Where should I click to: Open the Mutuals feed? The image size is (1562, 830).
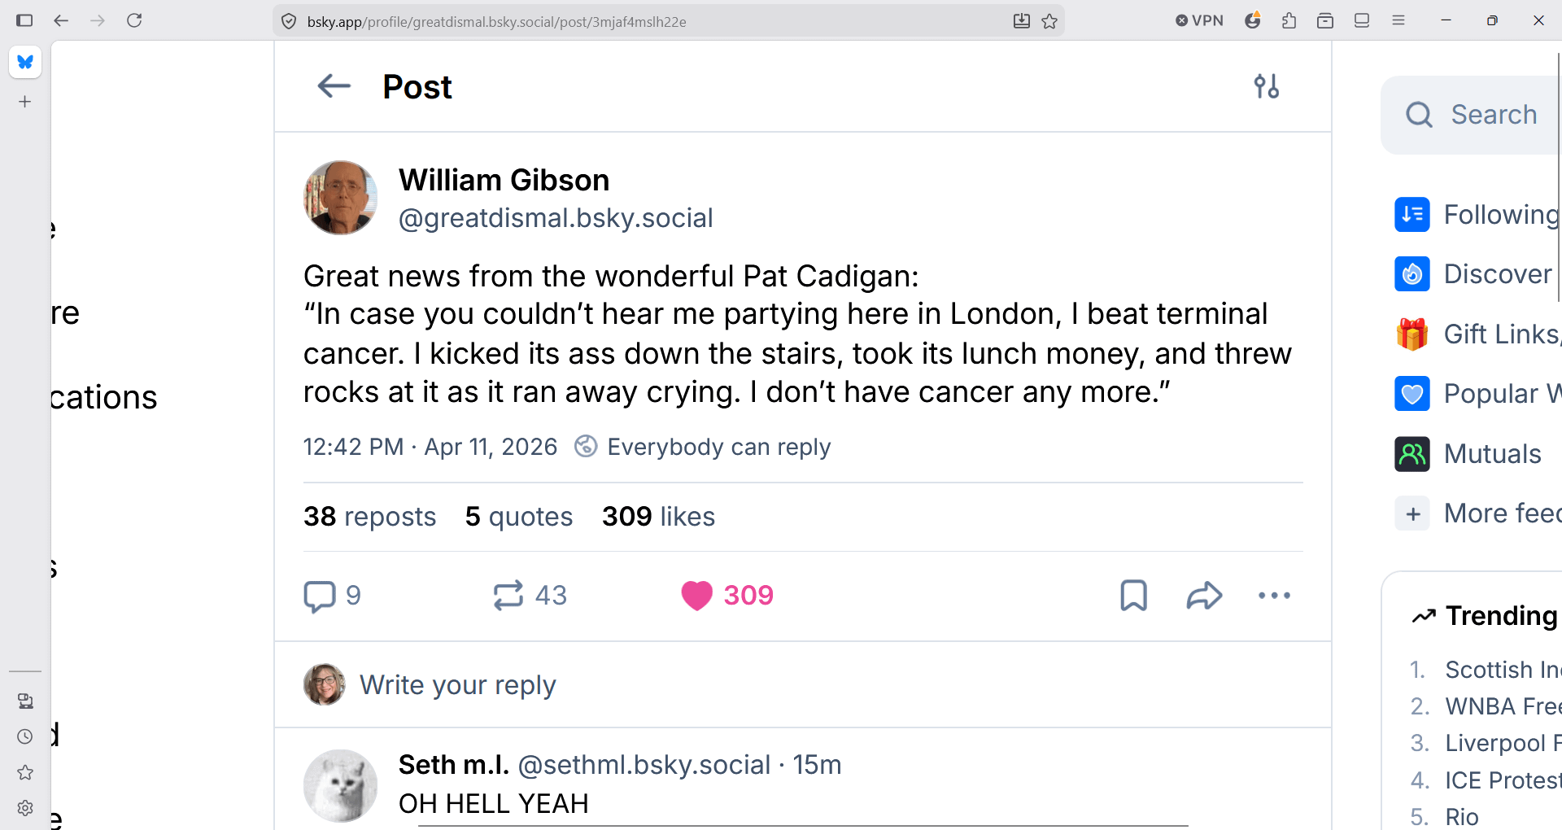(x=1492, y=454)
